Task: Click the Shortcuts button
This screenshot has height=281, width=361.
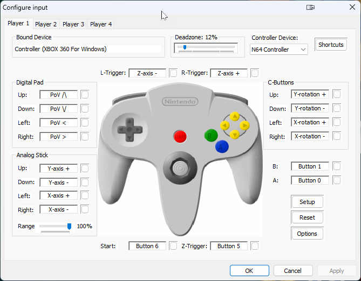Action: [331, 45]
